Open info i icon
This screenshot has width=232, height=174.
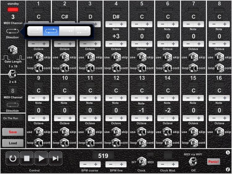click(228, 169)
